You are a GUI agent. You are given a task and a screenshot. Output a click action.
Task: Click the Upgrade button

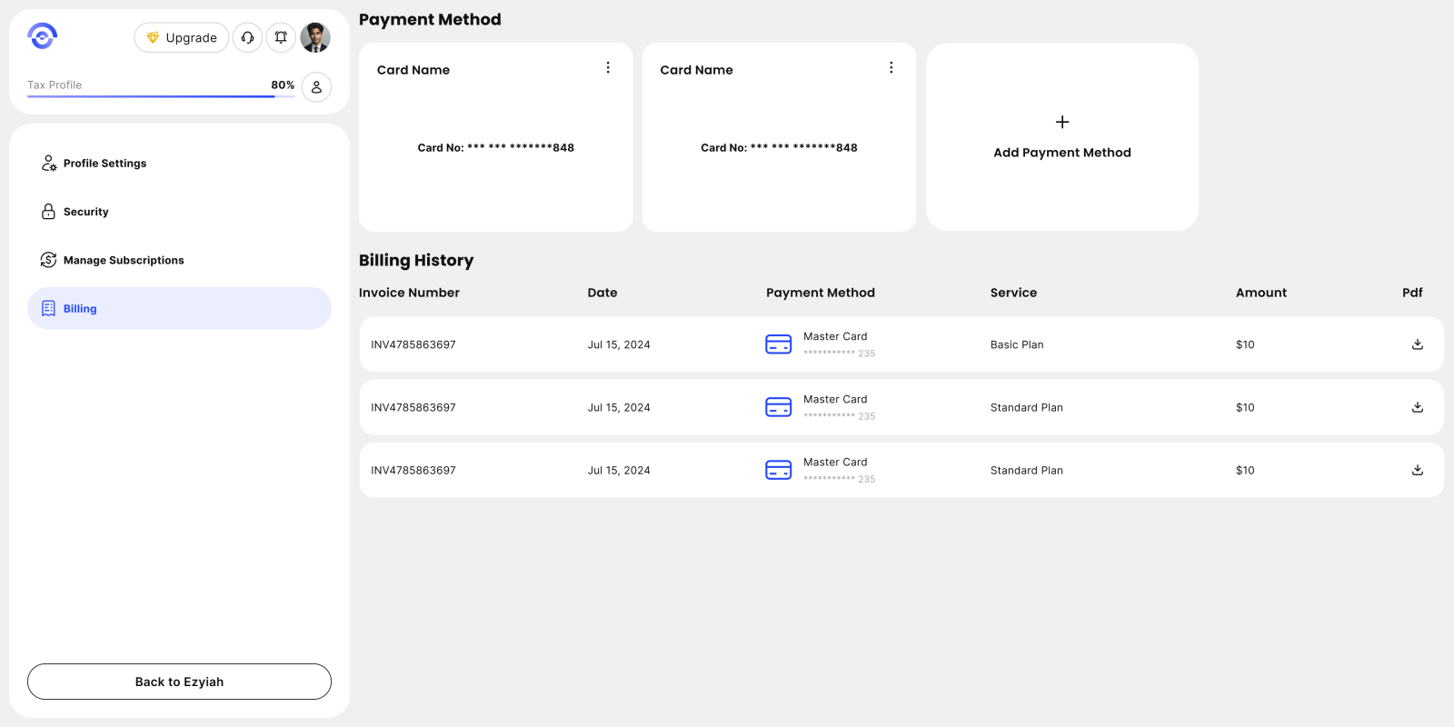pos(182,37)
